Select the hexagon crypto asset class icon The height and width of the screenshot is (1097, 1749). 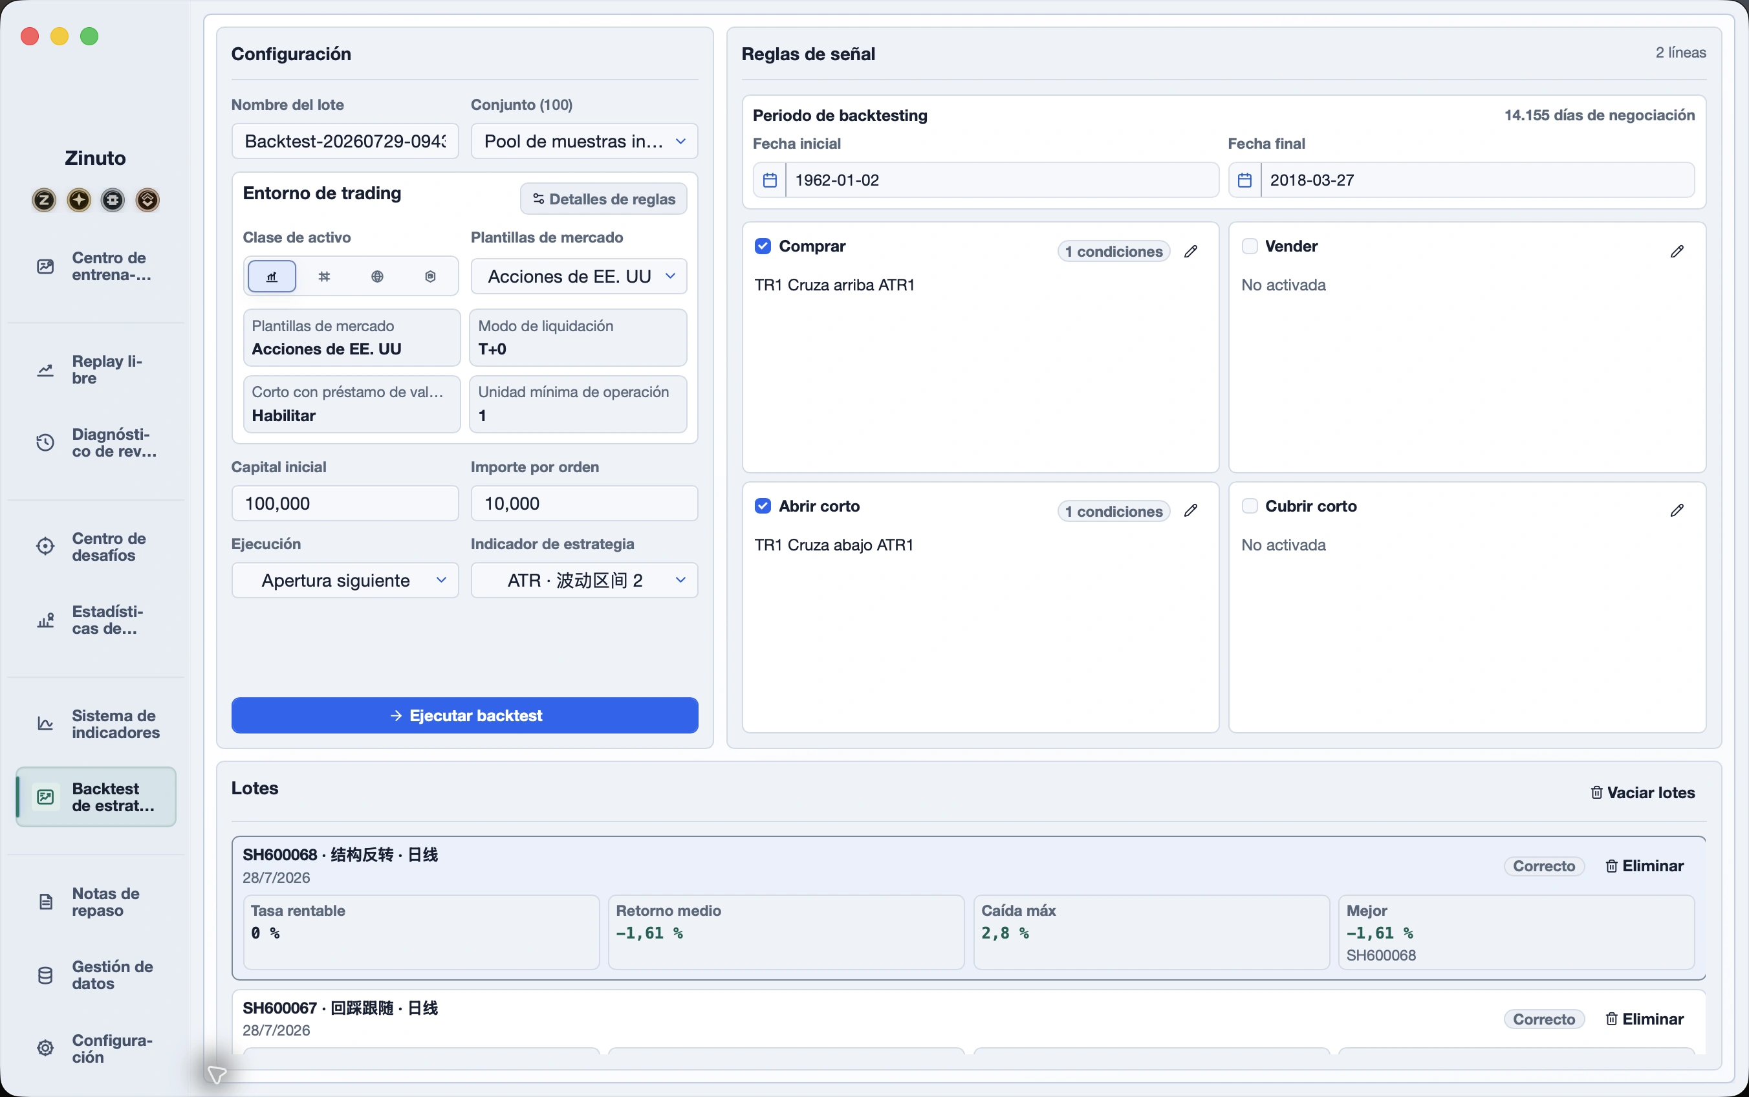(x=430, y=276)
